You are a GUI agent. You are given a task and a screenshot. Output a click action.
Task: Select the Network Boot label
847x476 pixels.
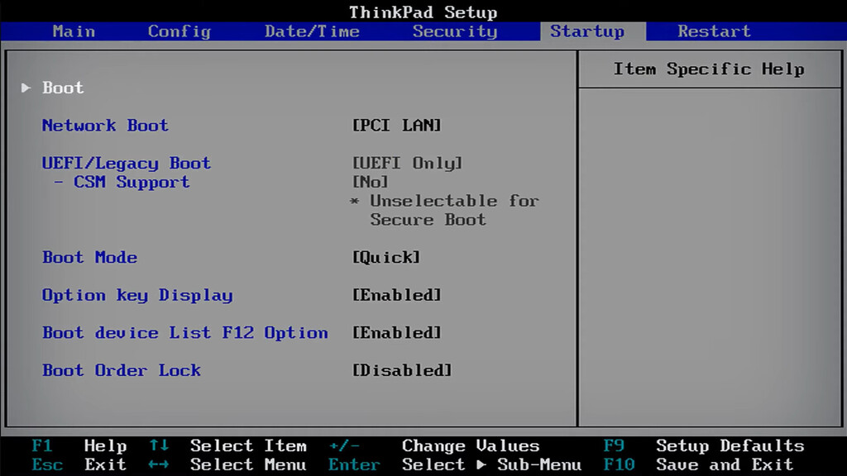point(105,126)
